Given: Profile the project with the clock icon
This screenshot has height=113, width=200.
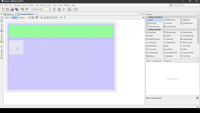Looking at the screenshot, I should click(x=76, y=9).
